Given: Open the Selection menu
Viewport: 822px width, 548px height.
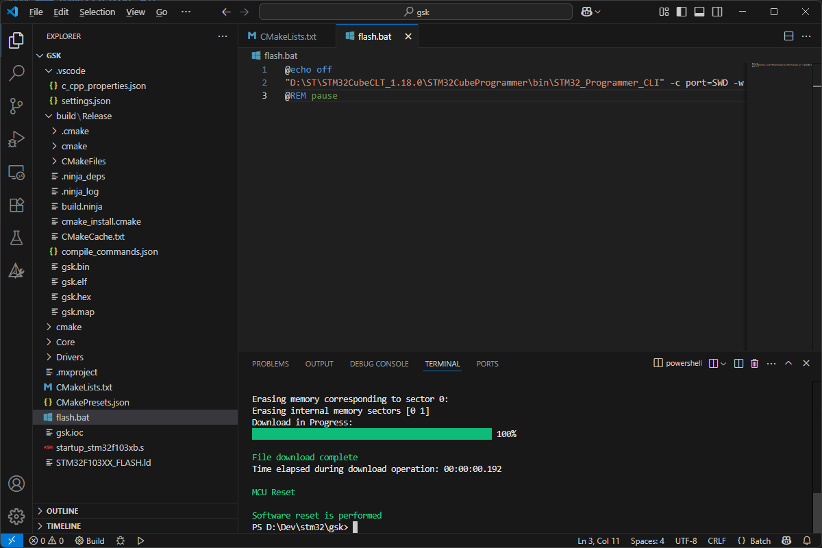Looking at the screenshot, I should (97, 12).
